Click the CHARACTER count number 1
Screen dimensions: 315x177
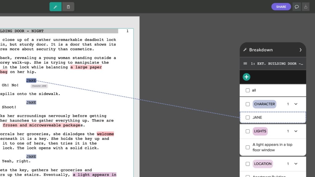pyautogui.click(x=288, y=104)
